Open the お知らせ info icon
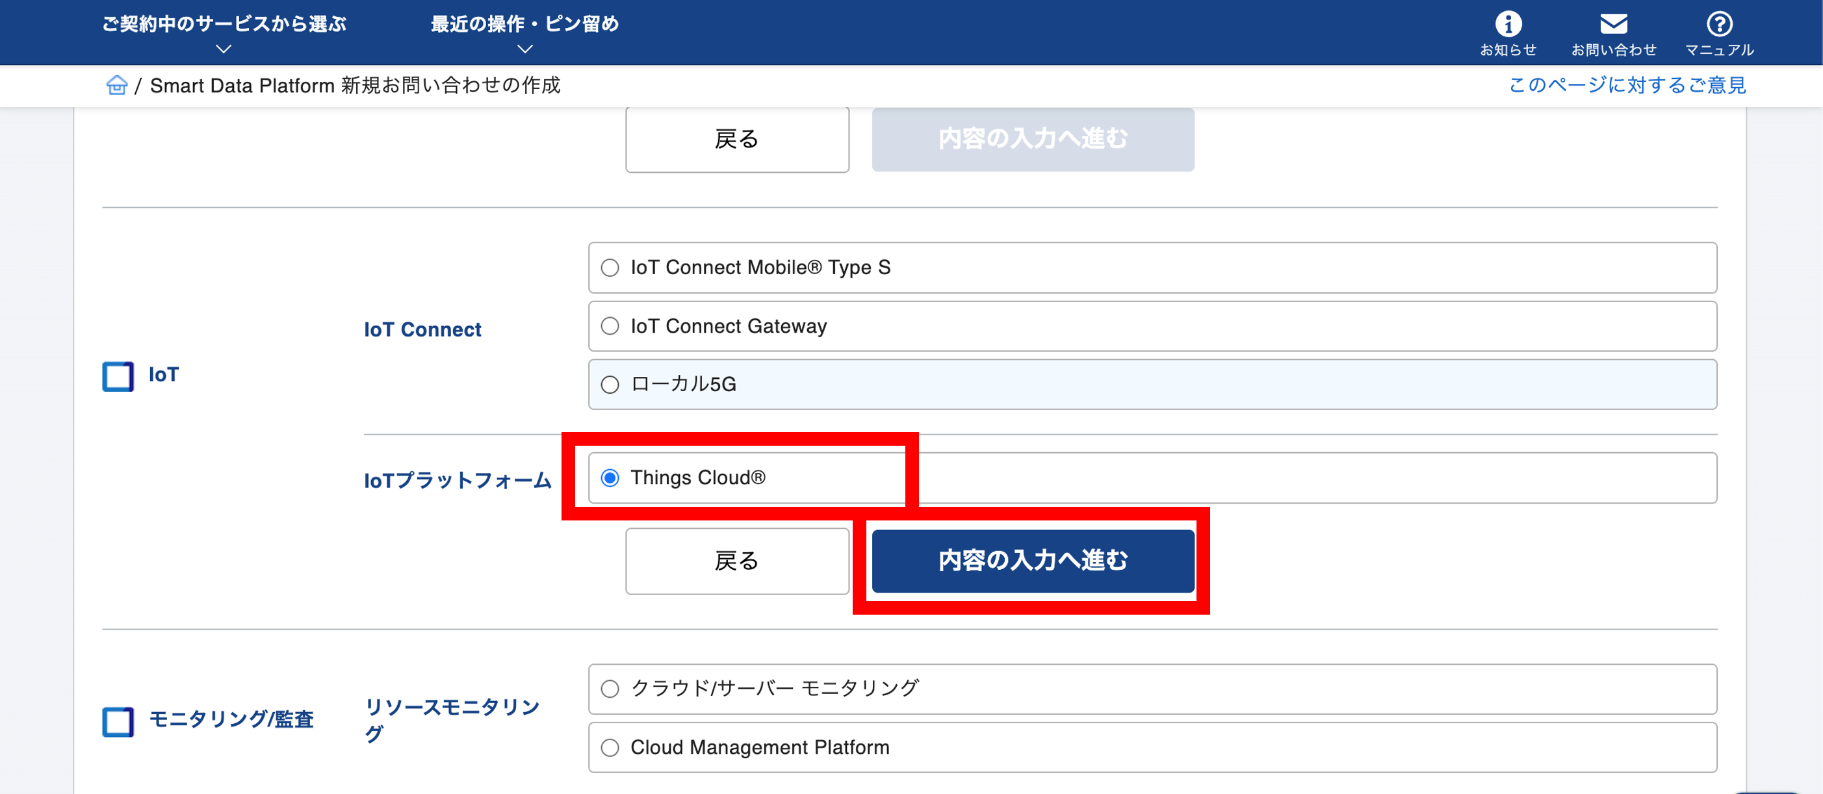 pyautogui.click(x=1508, y=25)
